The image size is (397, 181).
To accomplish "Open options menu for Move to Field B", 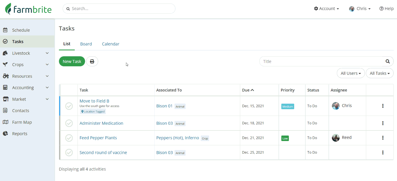I will (383, 106).
